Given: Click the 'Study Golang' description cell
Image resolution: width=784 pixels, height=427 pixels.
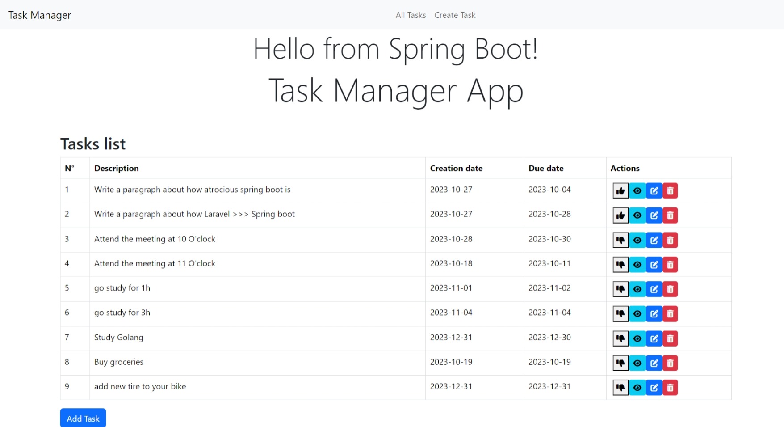Looking at the screenshot, I should tap(257, 338).
